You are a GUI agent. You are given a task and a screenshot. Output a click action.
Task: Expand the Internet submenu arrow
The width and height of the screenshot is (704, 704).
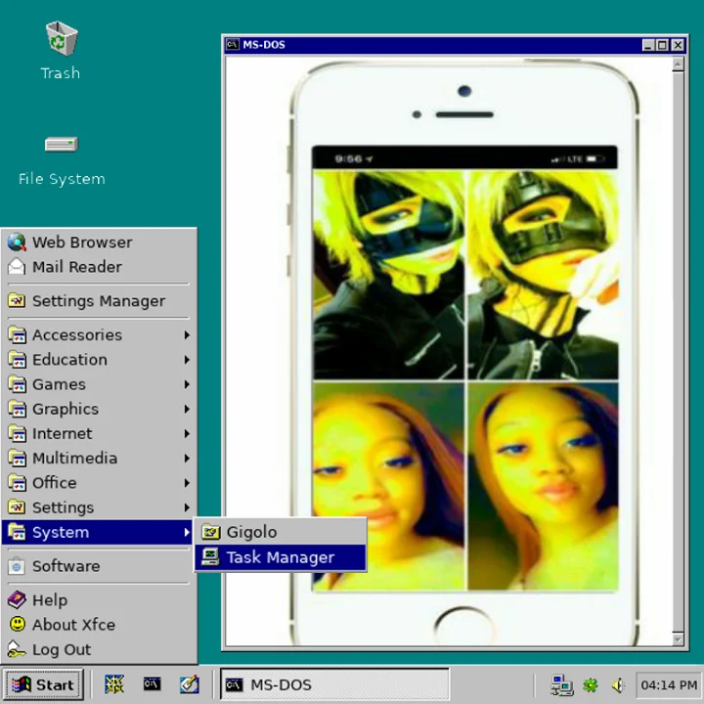click(187, 434)
